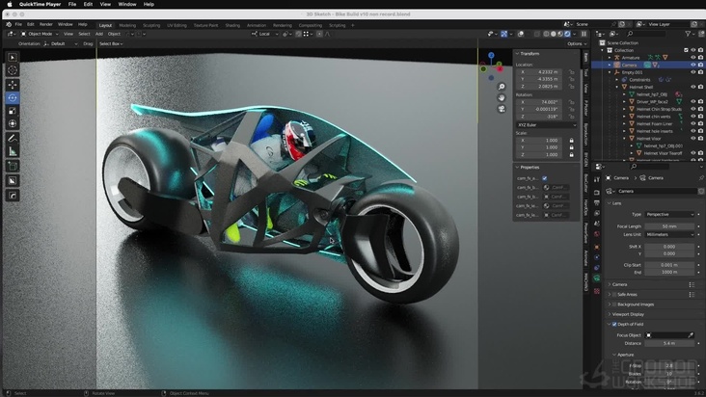Click the viewport zoom magnifier icon

[x=502, y=87]
